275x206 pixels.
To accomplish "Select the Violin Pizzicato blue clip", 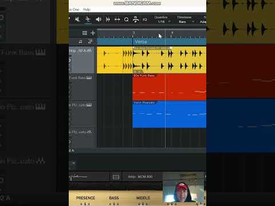I will coord(170,114).
